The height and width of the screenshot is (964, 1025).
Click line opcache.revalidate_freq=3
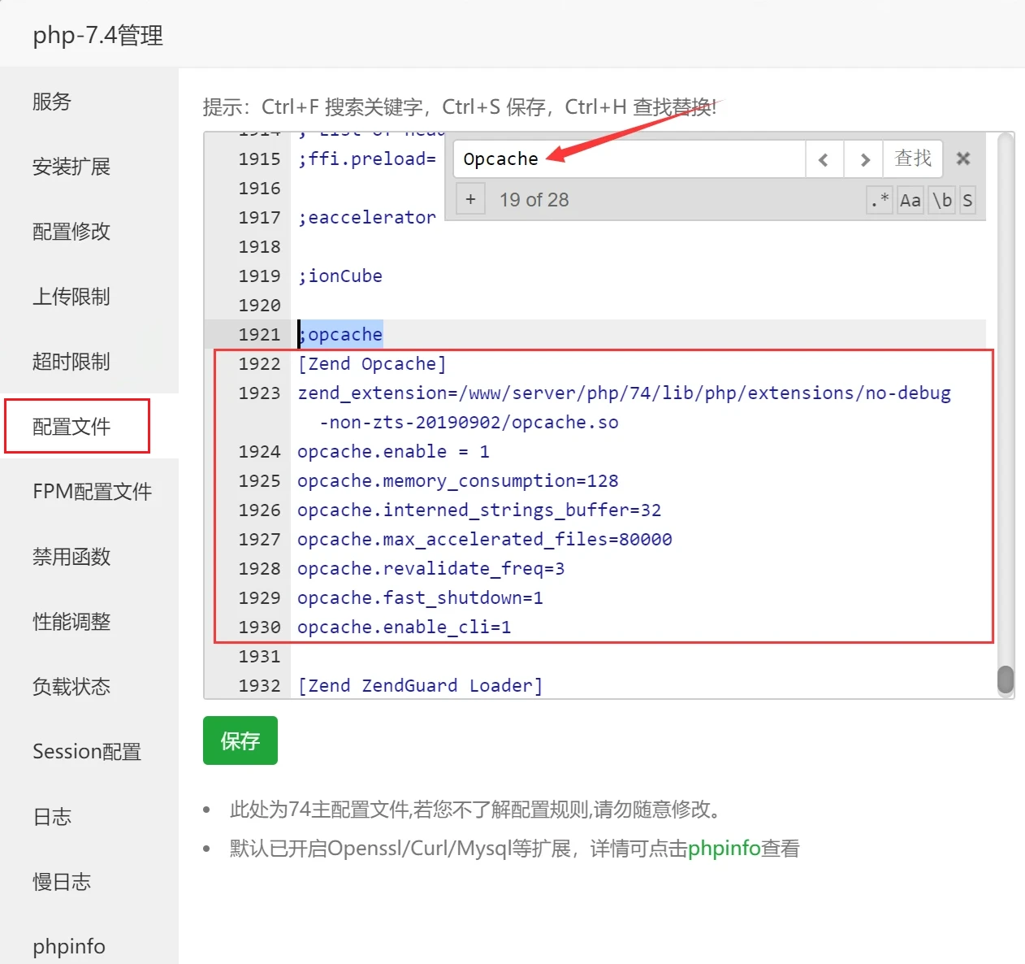[430, 568]
